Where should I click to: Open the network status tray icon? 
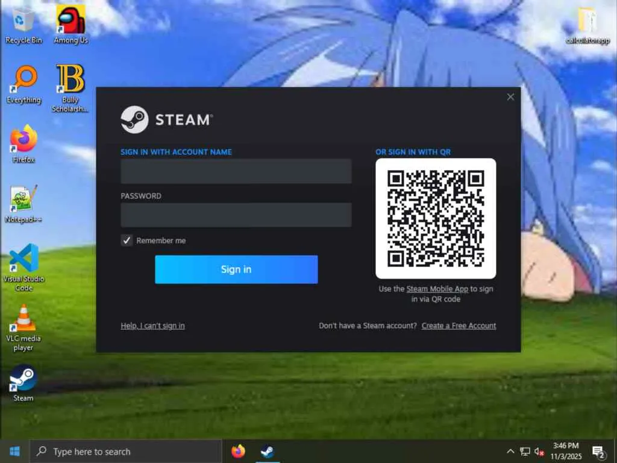pos(525,451)
